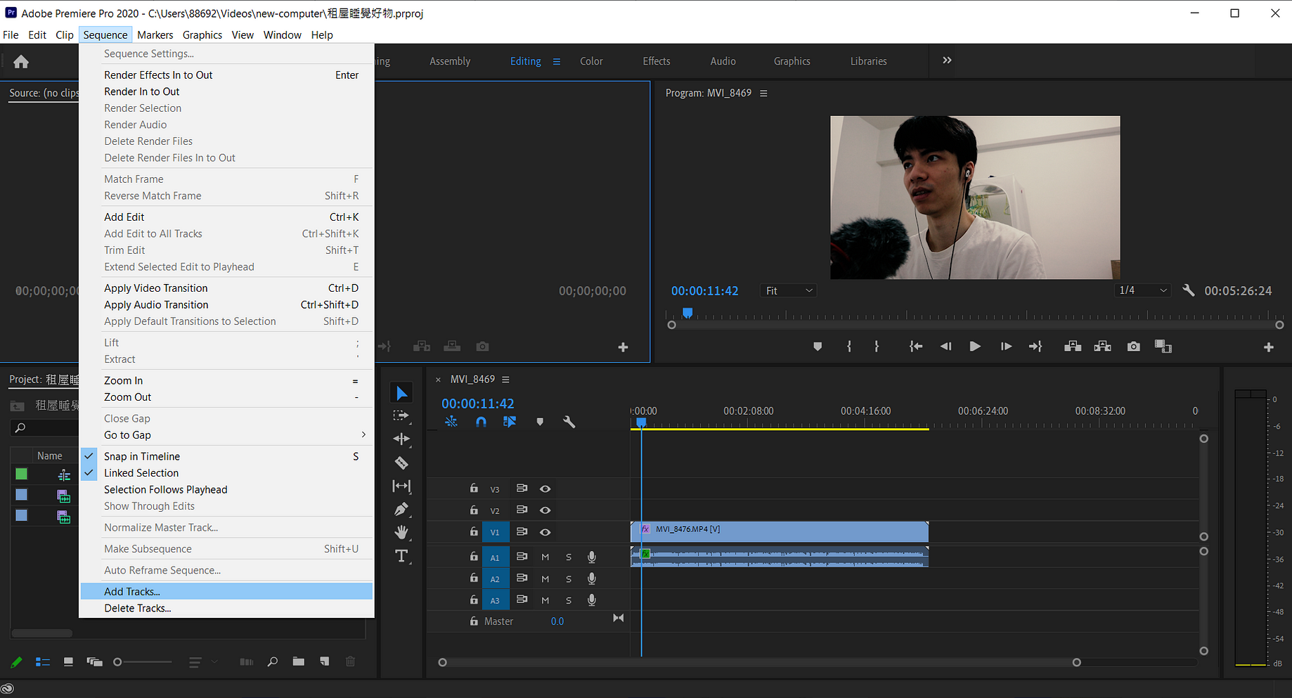Add Marker in Program monitor

click(x=818, y=347)
